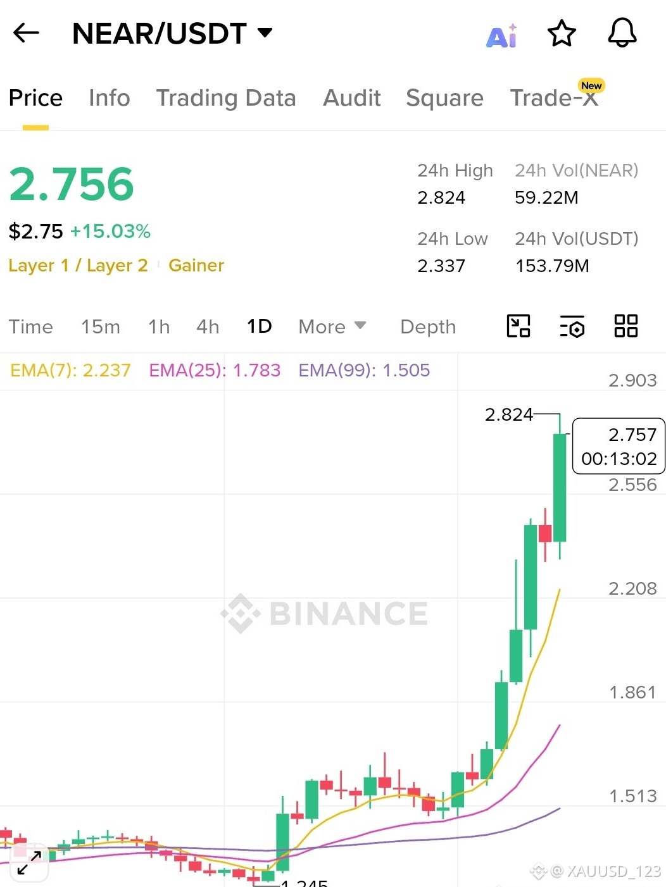666x887 pixels.
Task: Open price alerts bell icon
Action: coord(622,33)
